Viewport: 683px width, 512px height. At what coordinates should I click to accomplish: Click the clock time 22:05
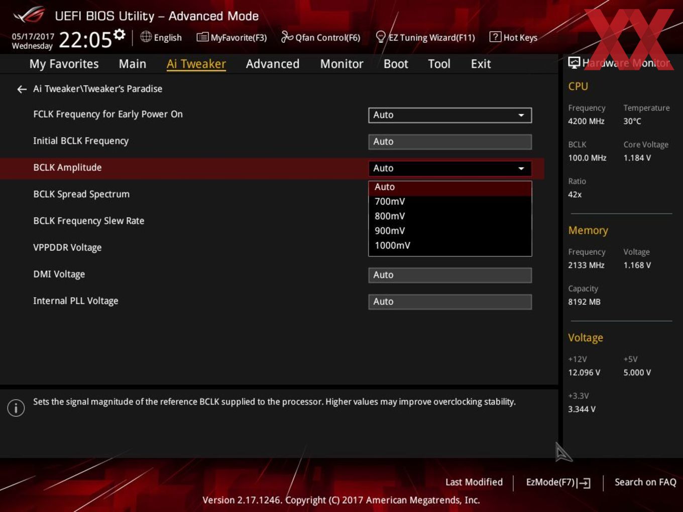click(85, 40)
